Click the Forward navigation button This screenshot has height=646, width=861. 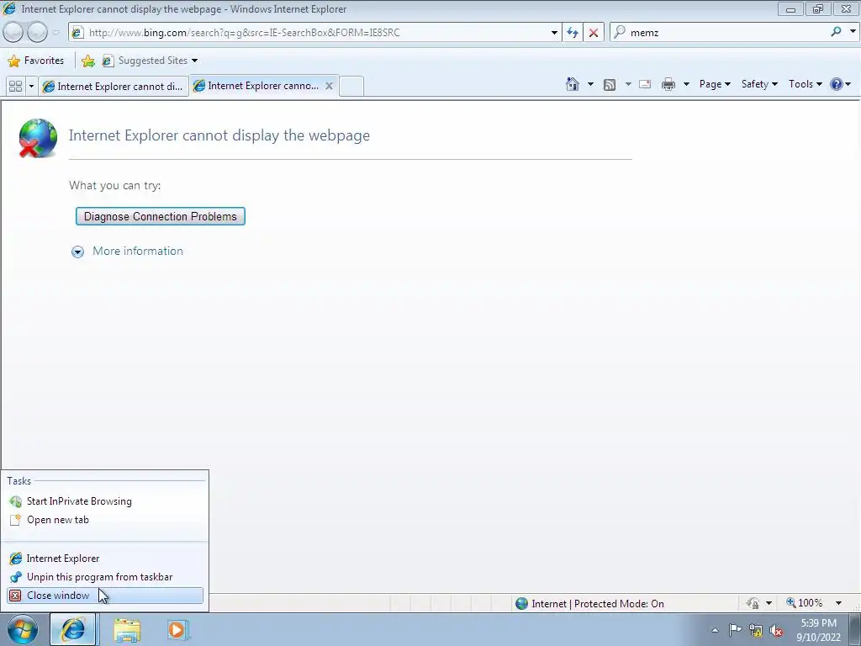pos(37,33)
